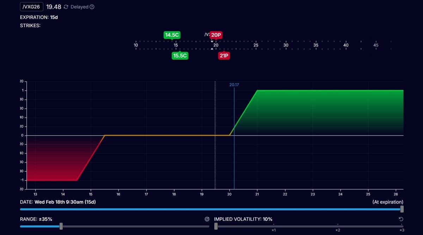The width and height of the screenshot is (423, 235).
Task: Click the range slider handle
Action: point(61,226)
